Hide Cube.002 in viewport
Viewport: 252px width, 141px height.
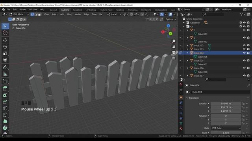pyautogui.click(x=244, y=45)
